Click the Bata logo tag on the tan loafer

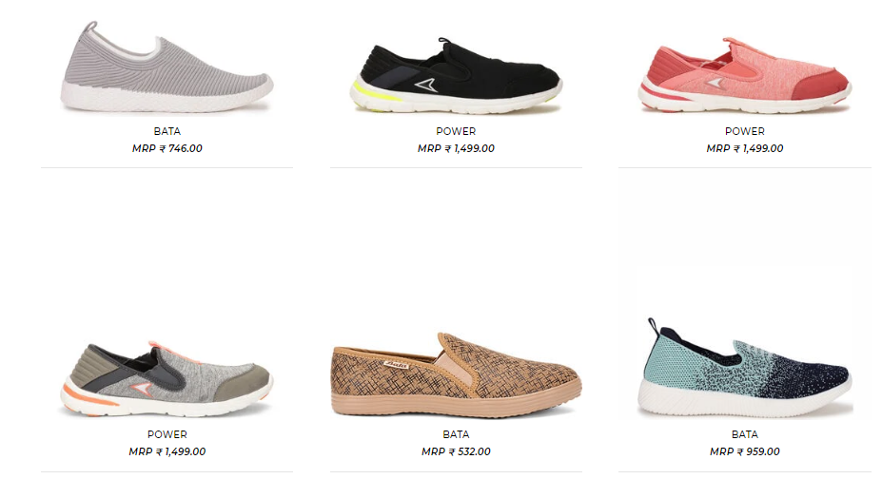[x=397, y=365]
